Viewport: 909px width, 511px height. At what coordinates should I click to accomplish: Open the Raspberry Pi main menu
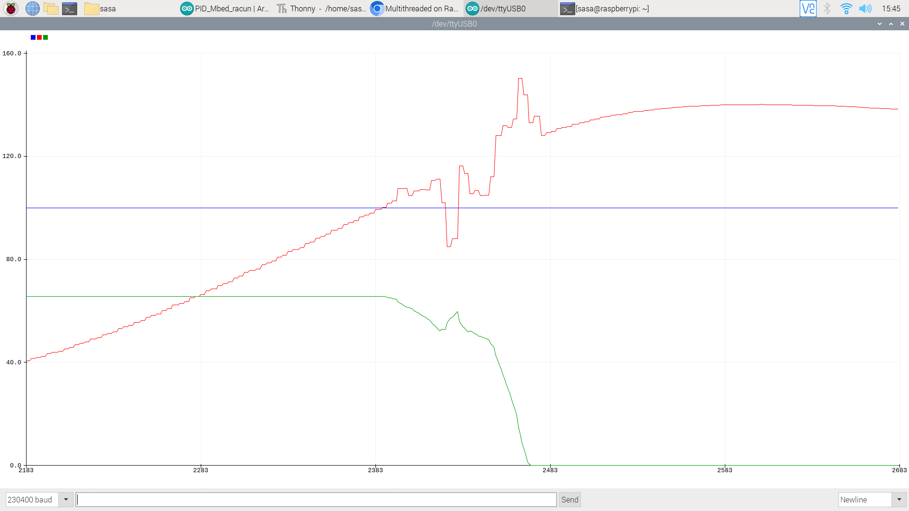(x=11, y=9)
